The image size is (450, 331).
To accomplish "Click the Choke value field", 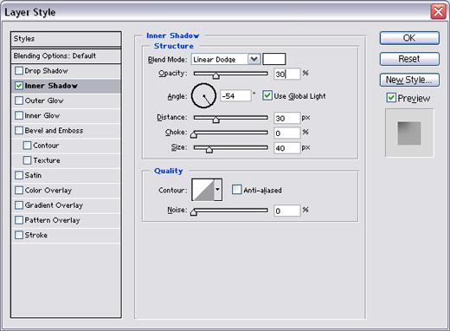I will [287, 133].
